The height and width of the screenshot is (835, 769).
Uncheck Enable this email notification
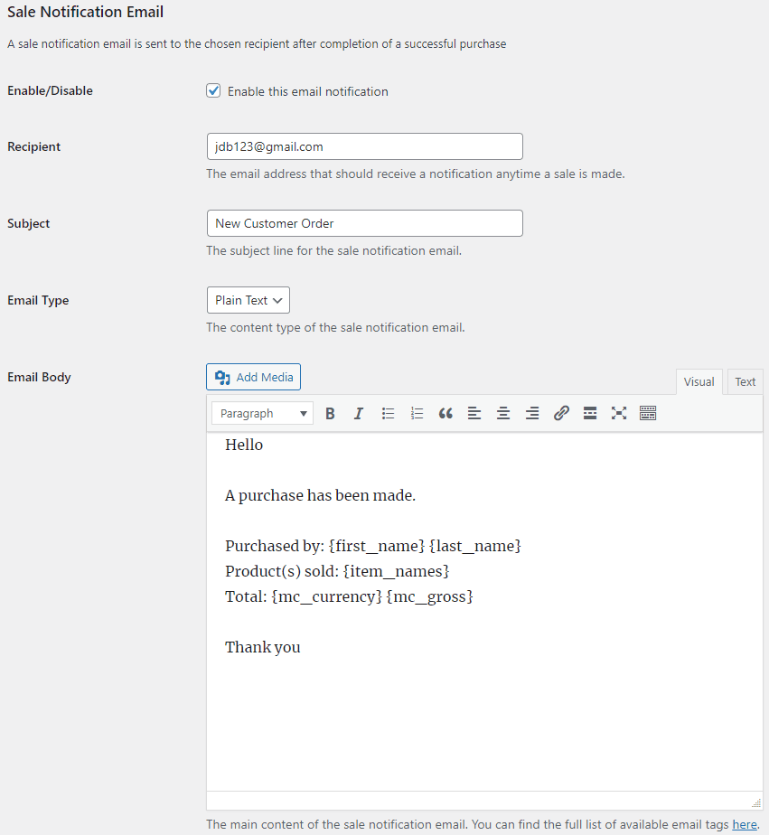click(213, 90)
